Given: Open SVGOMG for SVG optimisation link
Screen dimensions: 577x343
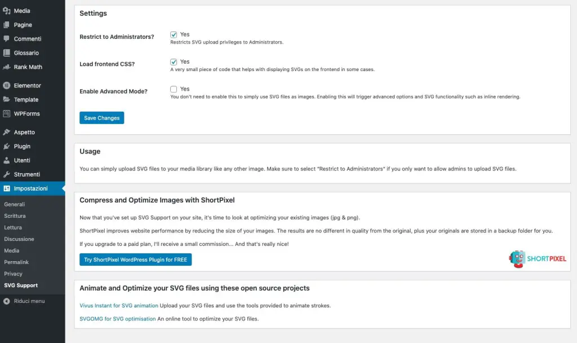Looking at the screenshot, I should [x=118, y=319].
